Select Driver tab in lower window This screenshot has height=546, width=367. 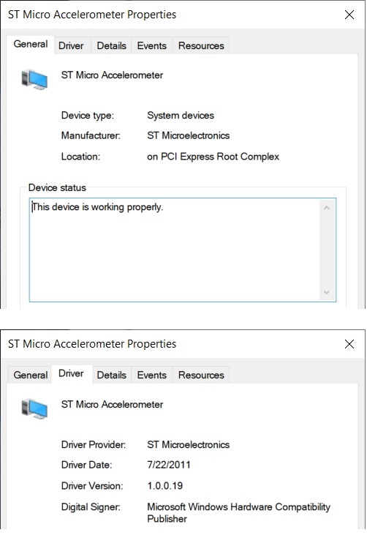(x=72, y=373)
